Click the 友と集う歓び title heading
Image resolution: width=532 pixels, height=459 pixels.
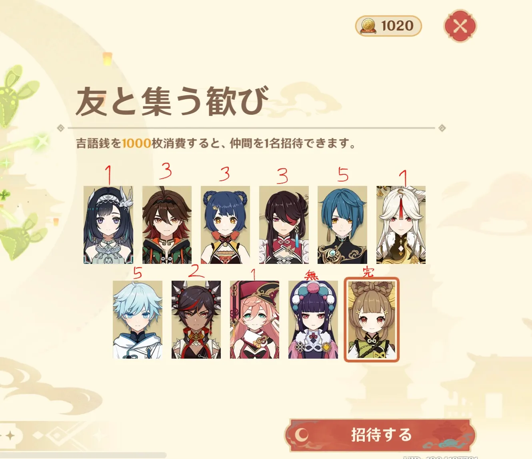pos(172,101)
